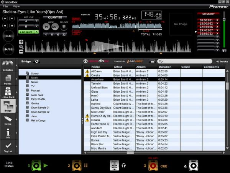
Task: Click the speaker mute icon below volume
Action: [224, 51]
